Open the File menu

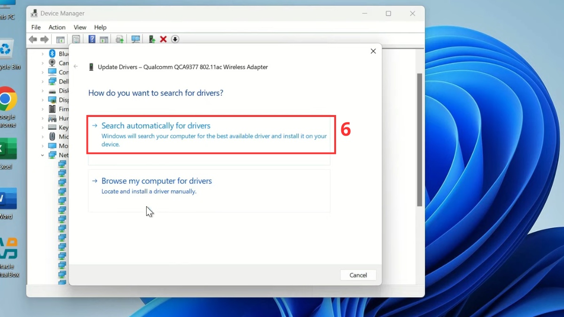(36, 27)
